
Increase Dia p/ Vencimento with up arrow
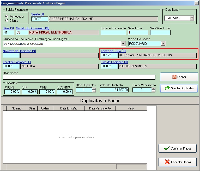point(154,89)
